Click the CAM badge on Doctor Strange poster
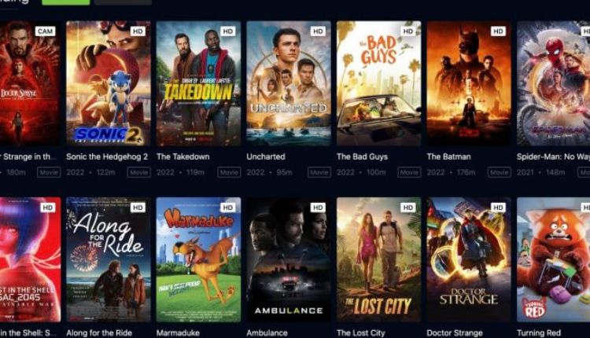 [x=45, y=31]
